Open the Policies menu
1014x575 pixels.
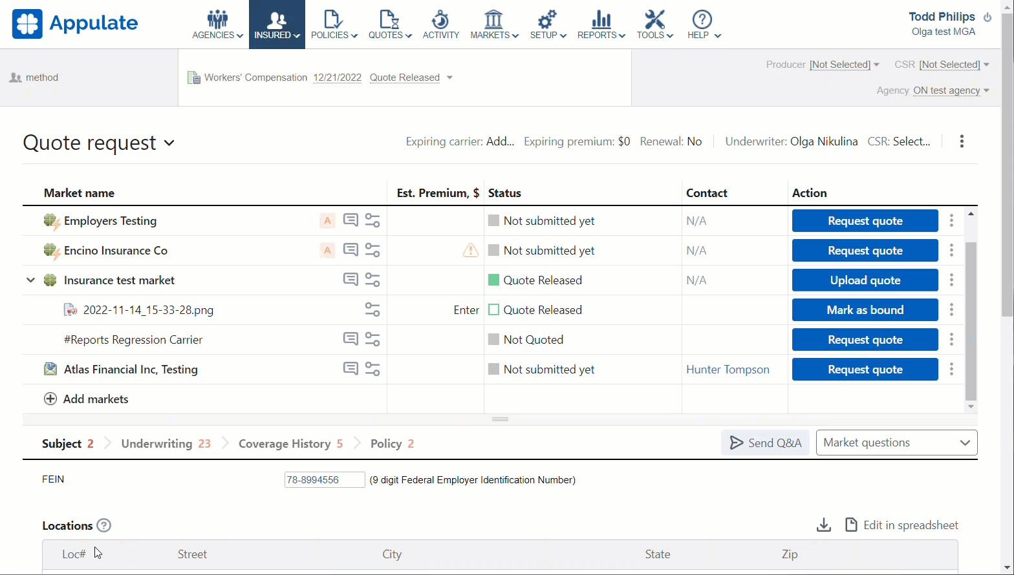coord(334,25)
